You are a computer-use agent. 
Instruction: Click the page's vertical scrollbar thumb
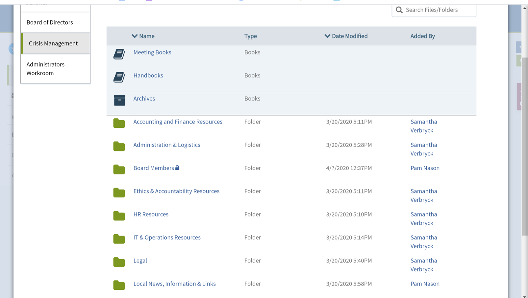click(x=524, y=146)
